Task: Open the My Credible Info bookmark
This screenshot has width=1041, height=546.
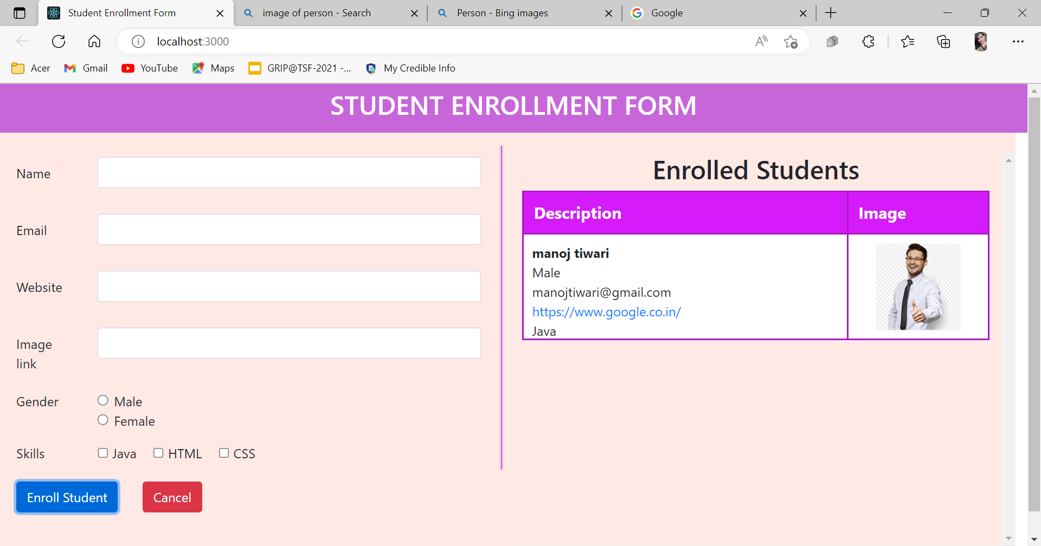Action: 410,68
